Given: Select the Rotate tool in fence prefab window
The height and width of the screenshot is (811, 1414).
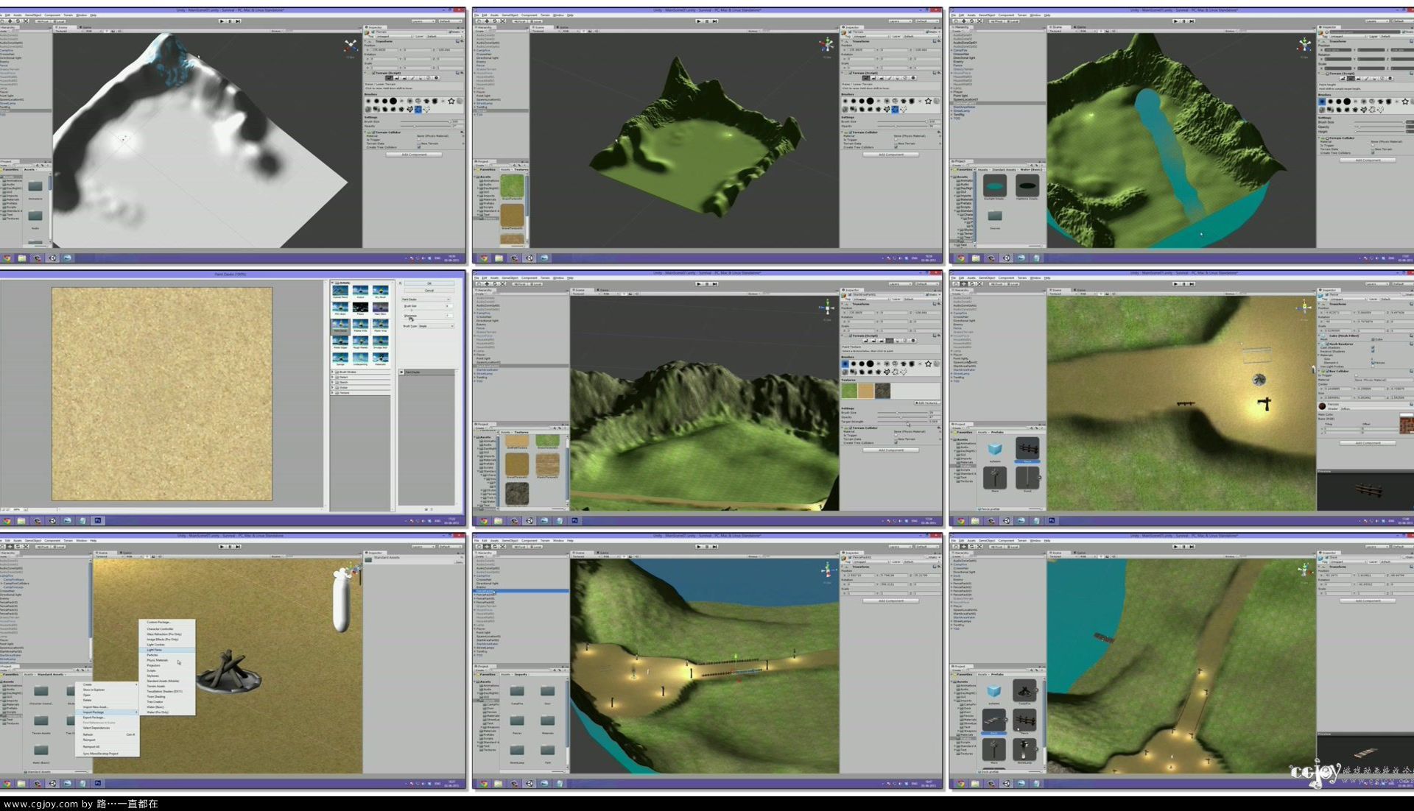Looking at the screenshot, I should (x=971, y=284).
